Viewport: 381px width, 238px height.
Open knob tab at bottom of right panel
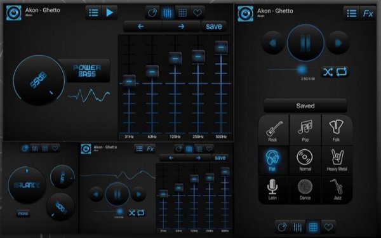(x=283, y=227)
